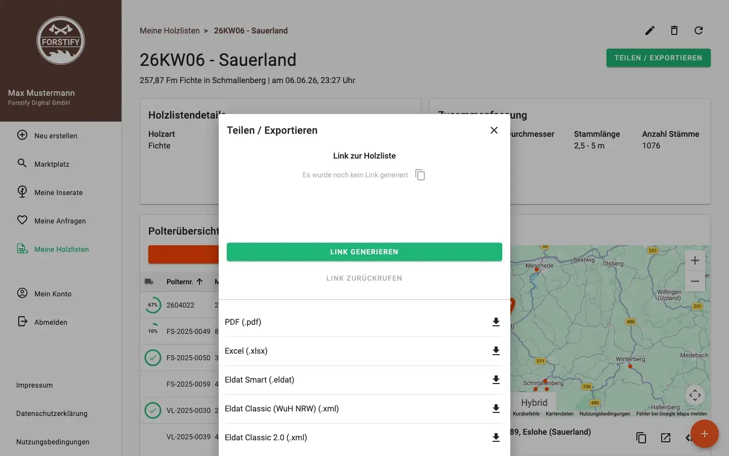Select row FS-2025-0059
This screenshot has width=729, height=456.
179,384
